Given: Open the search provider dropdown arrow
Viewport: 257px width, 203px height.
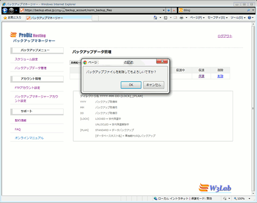Looking at the screenshot, I should [x=253, y=10].
